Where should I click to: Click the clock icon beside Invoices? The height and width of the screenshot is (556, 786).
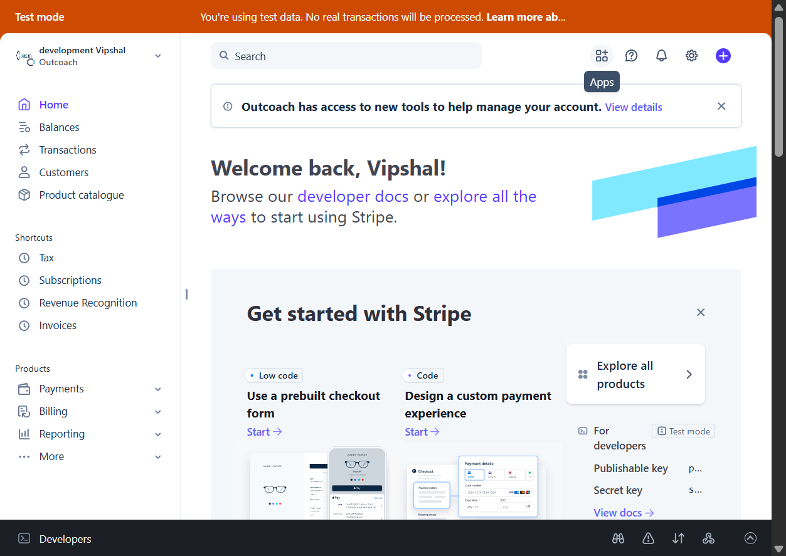[x=24, y=325]
